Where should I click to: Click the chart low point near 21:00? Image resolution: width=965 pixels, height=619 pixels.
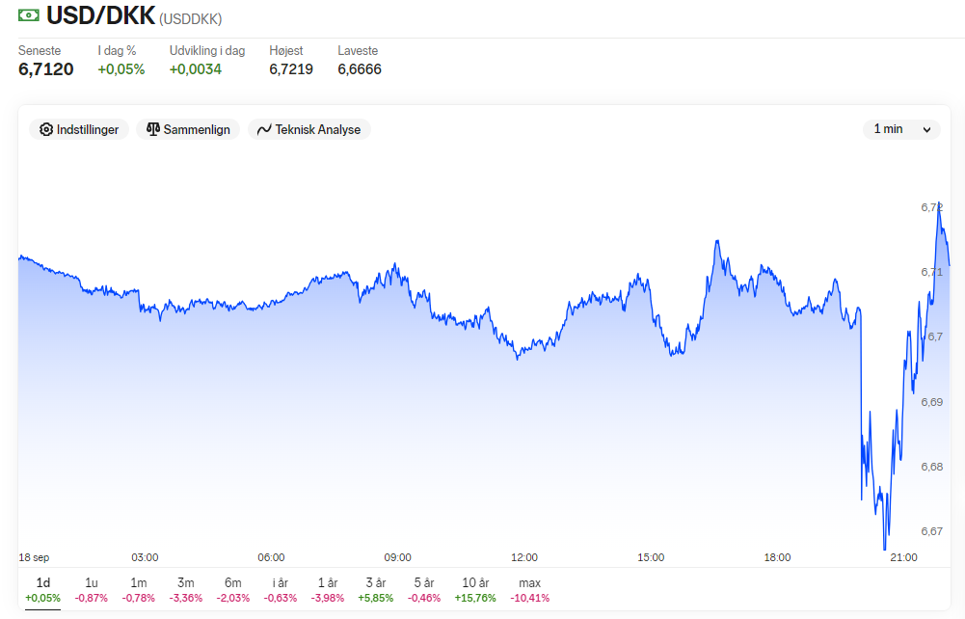point(885,549)
